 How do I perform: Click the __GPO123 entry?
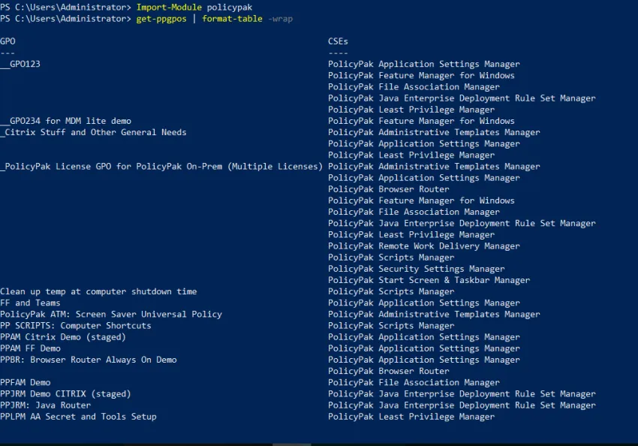(x=20, y=65)
